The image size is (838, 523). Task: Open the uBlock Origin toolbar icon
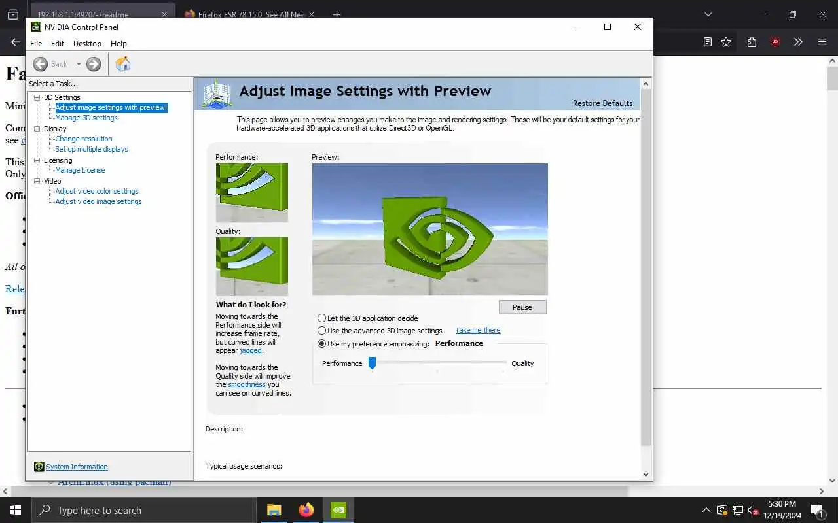(x=775, y=42)
